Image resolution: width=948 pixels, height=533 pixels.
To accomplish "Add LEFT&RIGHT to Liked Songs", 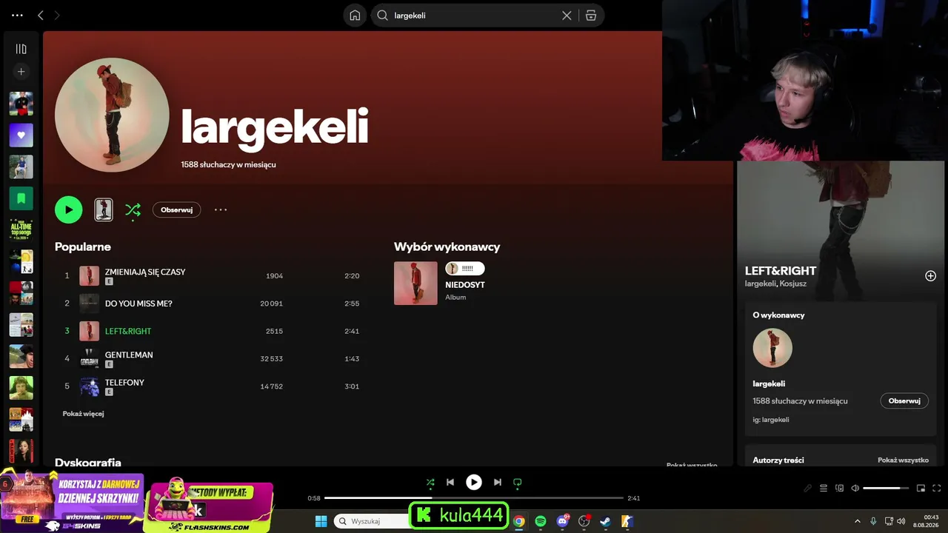I will point(930,276).
